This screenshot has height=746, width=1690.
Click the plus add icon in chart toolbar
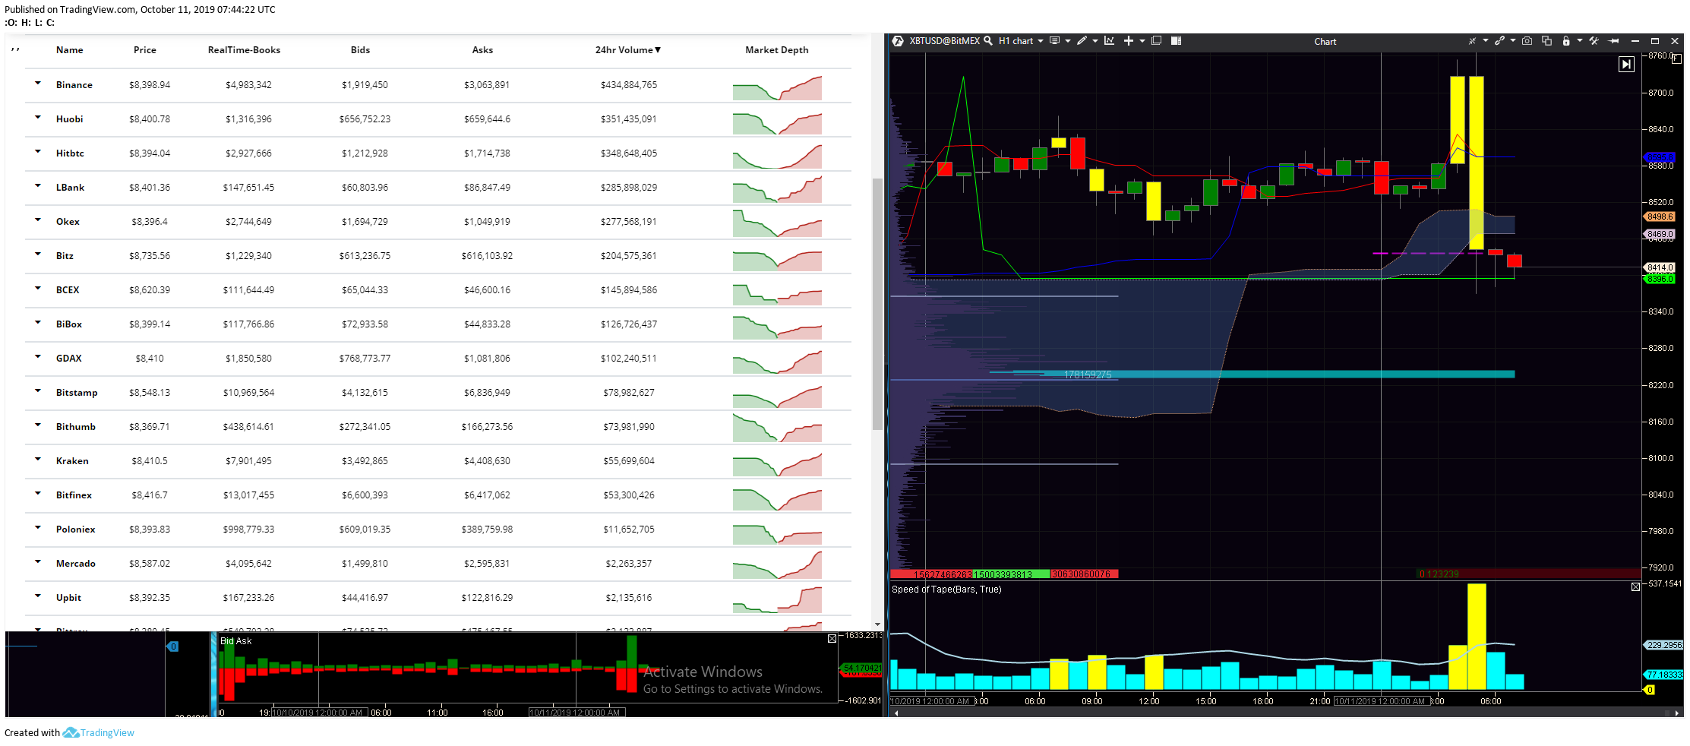click(1129, 41)
